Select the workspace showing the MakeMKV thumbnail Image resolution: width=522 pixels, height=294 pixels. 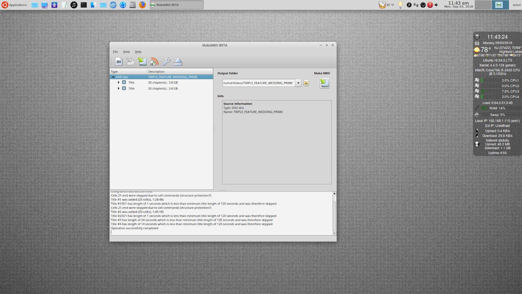tap(500, 5)
